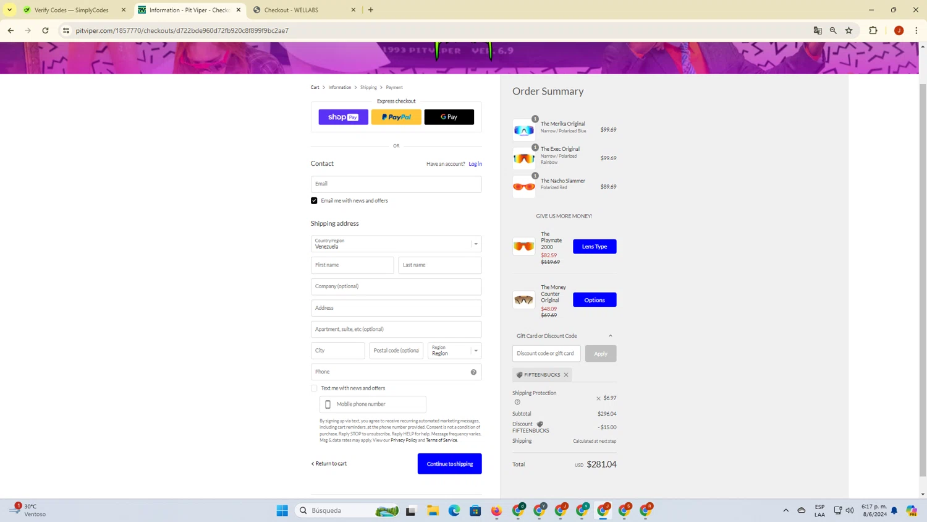Open the Windows Start menu
The width and height of the screenshot is (927, 522).
coord(282,510)
